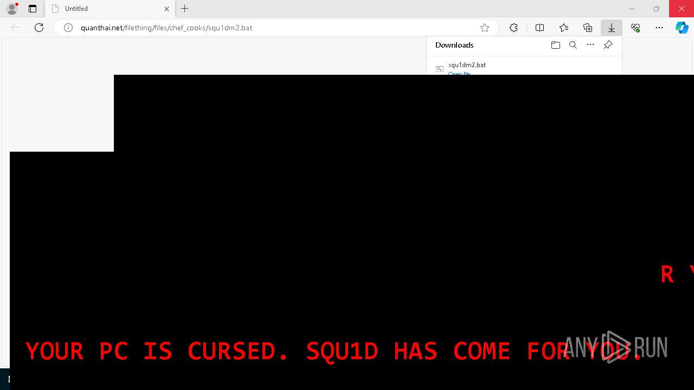The height and width of the screenshot is (390, 694).
Task: Select the Untitled browser tab
Action: 110,9
